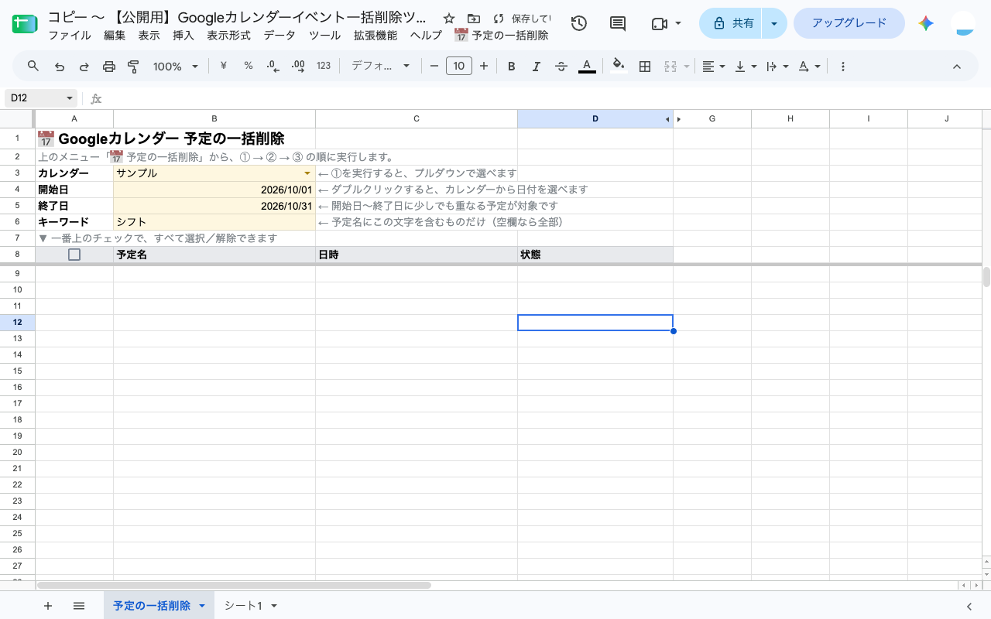Open the シート1 tab's menu arrow
991x619 pixels.
click(x=273, y=606)
